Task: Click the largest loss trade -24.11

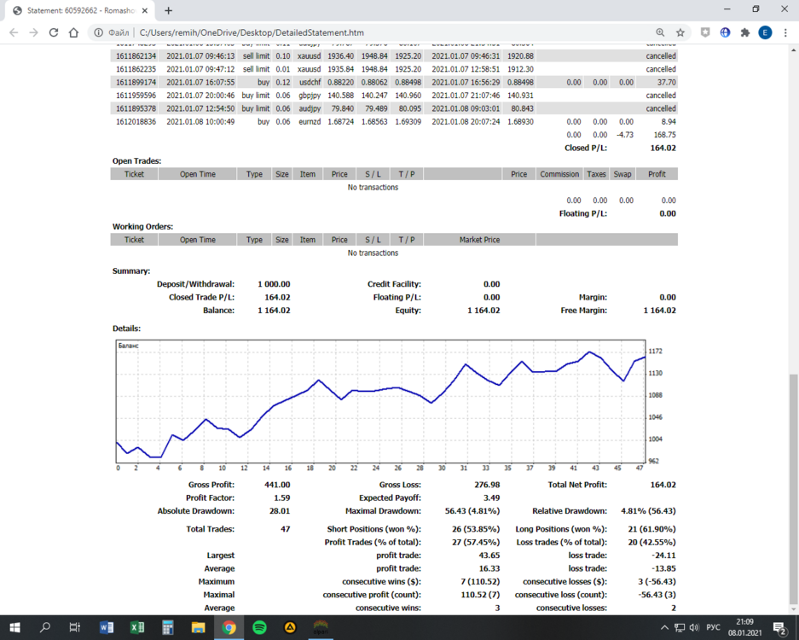Action: pyautogui.click(x=663, y=556)
